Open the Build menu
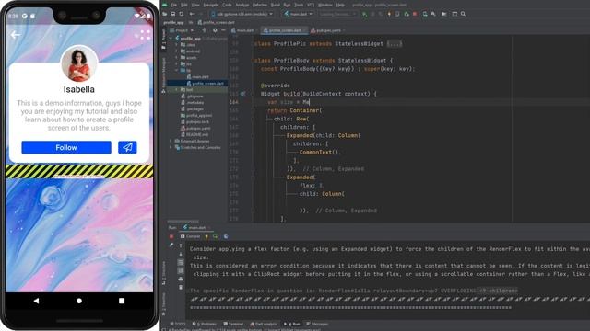Screen dimensions: 590x331 [x=276, y=5]
